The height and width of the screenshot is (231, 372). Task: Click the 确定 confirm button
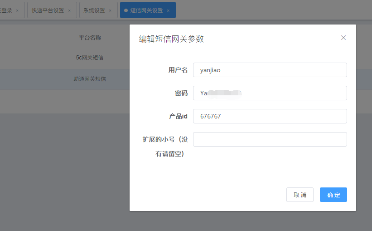(333, 195)
